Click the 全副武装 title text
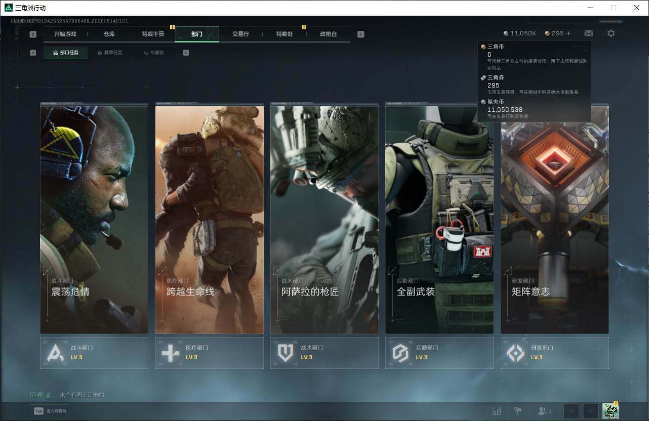Image resolution: width=649 pixels, height=421 pixels. coord(416,292)
